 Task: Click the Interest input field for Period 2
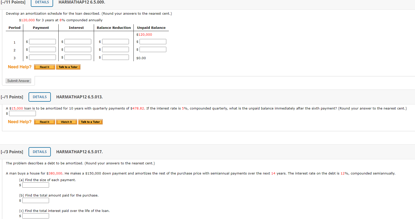[x=78, y=49]
